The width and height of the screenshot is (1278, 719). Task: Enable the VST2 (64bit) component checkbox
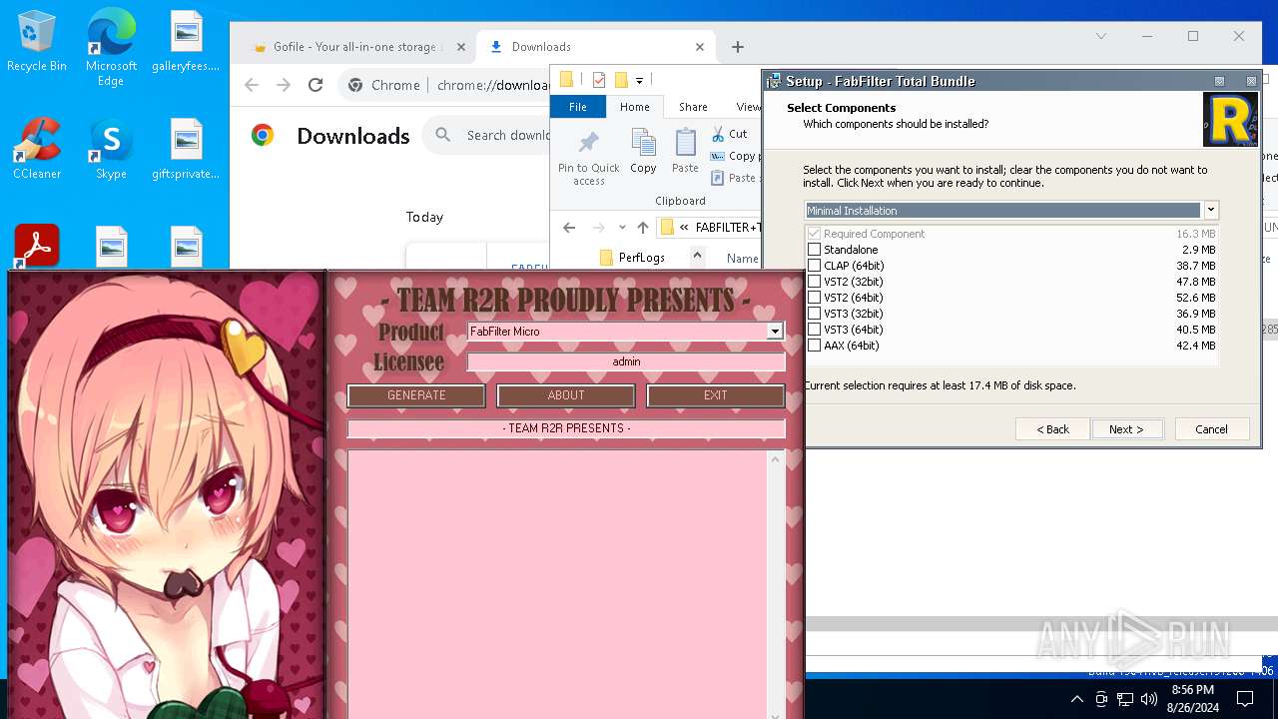coord(815,298)
